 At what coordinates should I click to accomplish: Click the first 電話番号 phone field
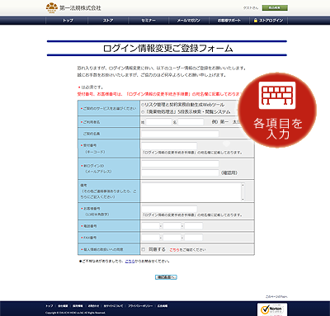pyautogui.click(x=150, y=226)
